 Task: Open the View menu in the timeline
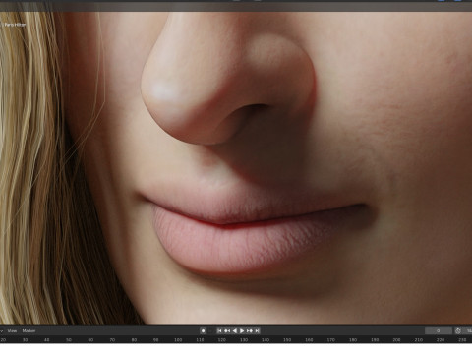tap(12, 331)
